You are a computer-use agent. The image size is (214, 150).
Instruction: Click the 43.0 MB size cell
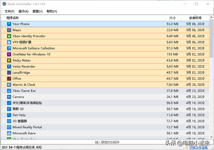coord(173,60)
